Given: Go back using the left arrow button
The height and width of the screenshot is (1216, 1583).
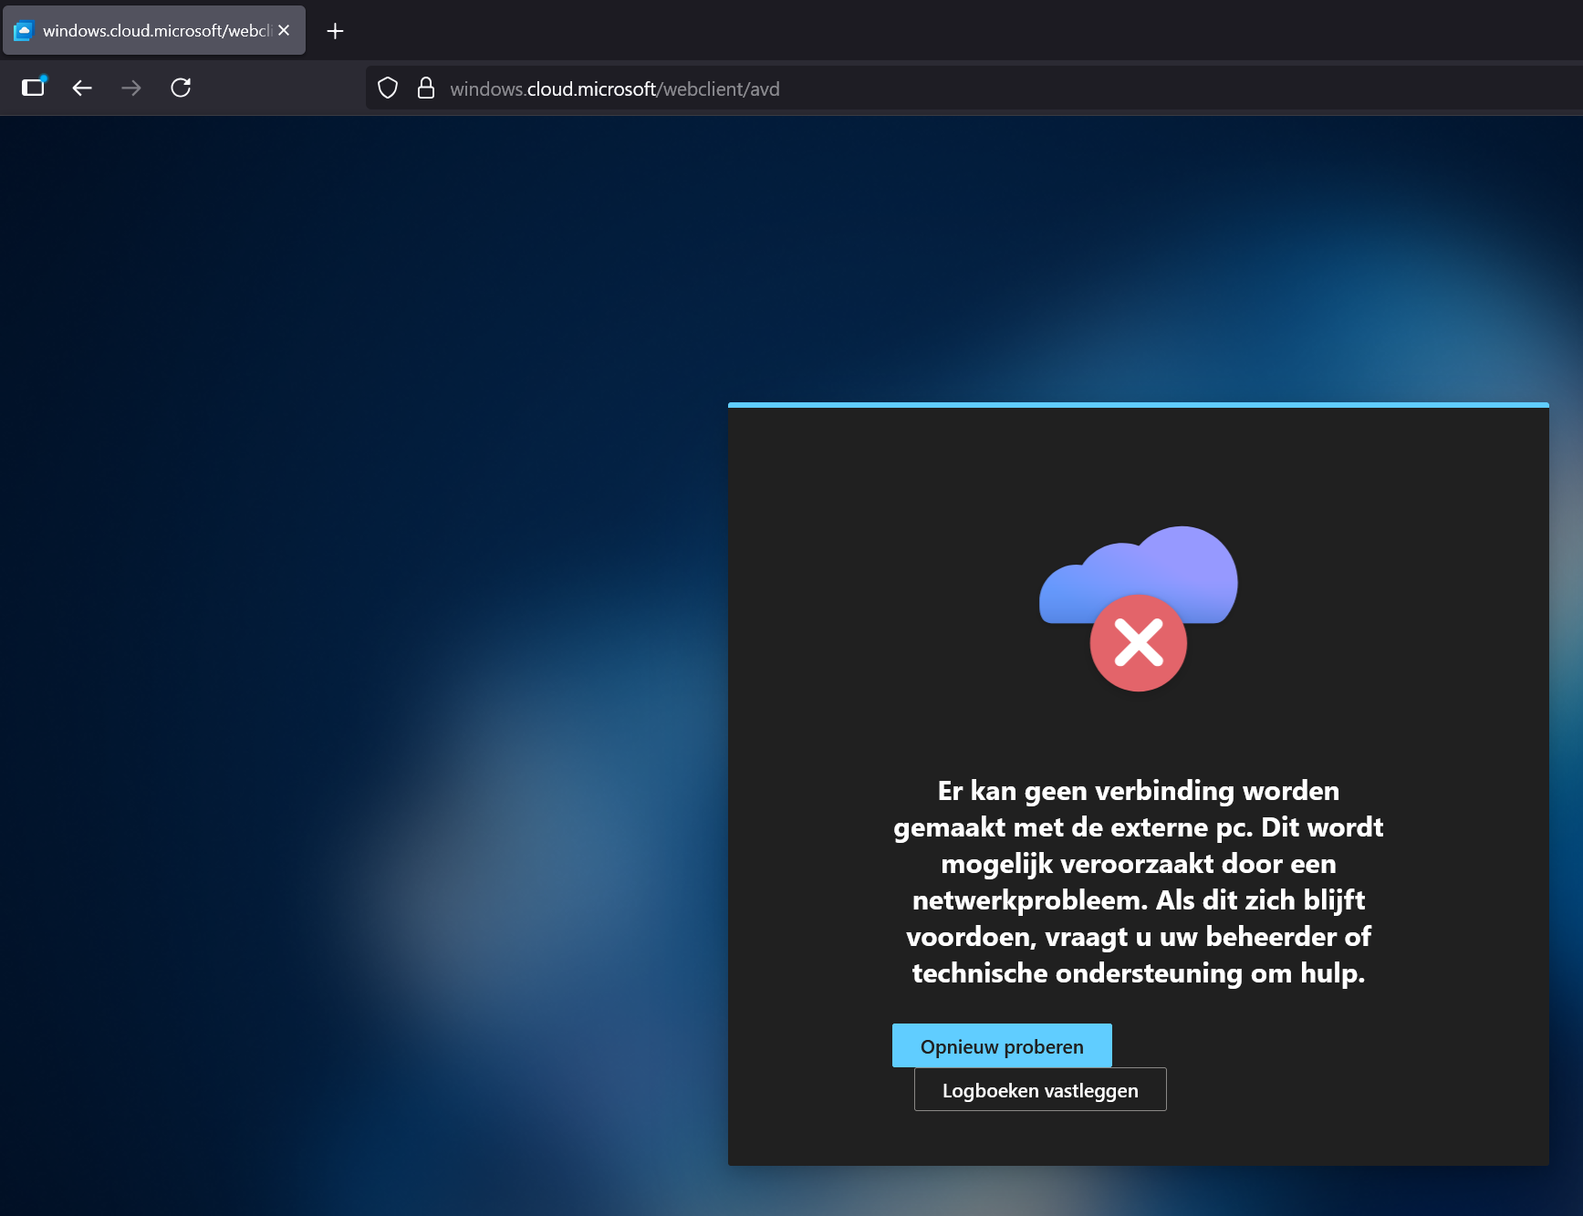Looking at the screenshot, I should [82, 88].
